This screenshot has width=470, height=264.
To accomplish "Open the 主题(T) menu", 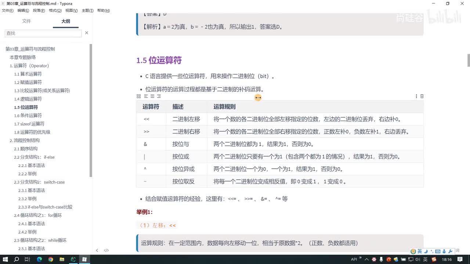I will tap(87, 10).
